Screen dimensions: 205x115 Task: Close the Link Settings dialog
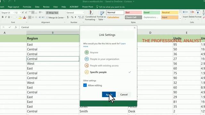[x=135, y=28]
